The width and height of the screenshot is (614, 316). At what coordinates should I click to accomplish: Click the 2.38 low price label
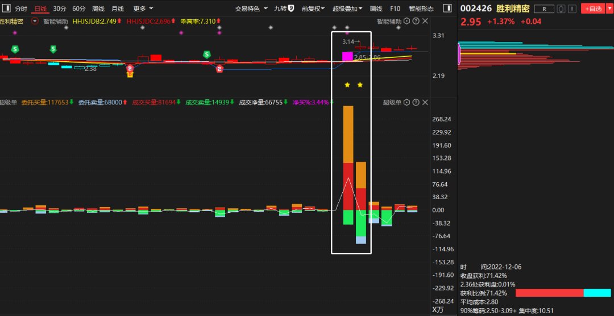click(90, 69)
